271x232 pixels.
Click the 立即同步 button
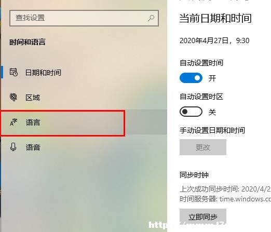203,216
